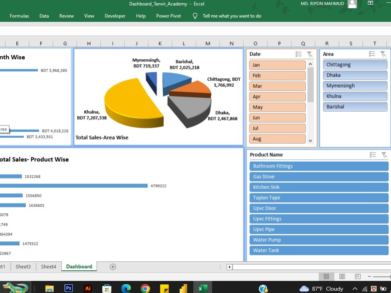The image size is (391, 293).
Task: Filter products by Upvc Fittings
Action: pos(319,219)
